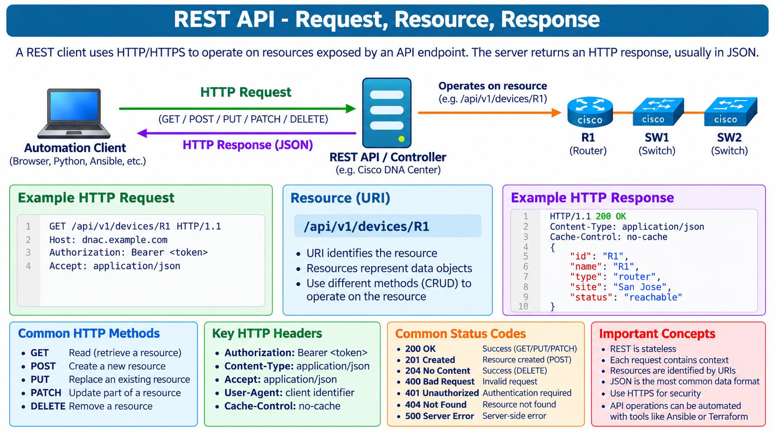This screenshot has height=437, width=775.
Task: Select the R1 Cisco router icon
Action: [590, 112]
